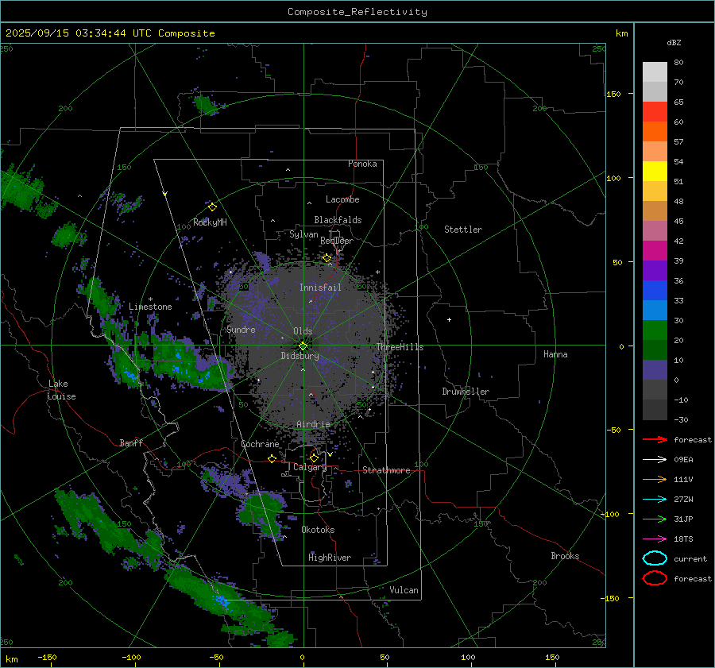Click the orange 111V arrow icon
Image resolution: width=715 pixels, height=668 pixels.
tap(655, 479)
